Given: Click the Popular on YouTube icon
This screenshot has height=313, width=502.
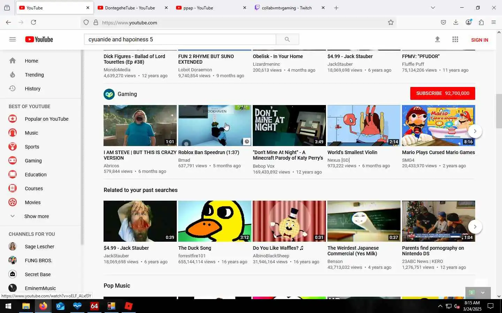Looking at the screenshot, I should 13,119.
